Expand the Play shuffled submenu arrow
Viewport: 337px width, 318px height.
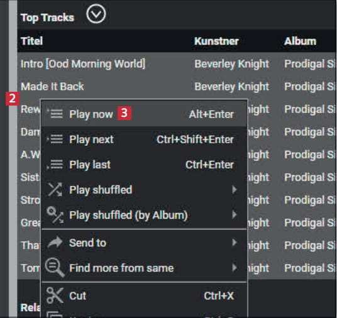pyautogui.click(x=235, y=190)
